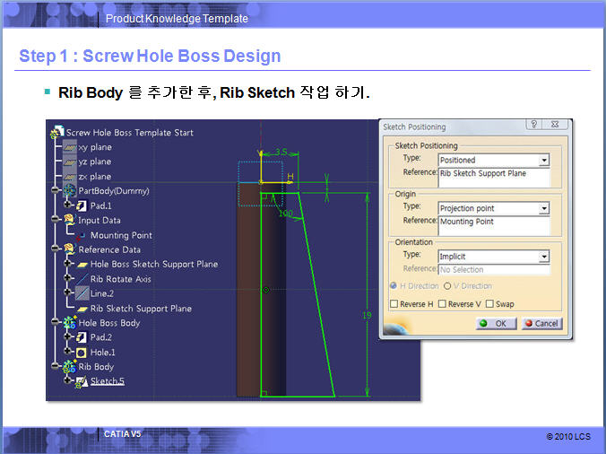The width and height of the screenshot is (606, 454).
Task: Click the xy plane icon in tree
Action: [x=69, y=147]
